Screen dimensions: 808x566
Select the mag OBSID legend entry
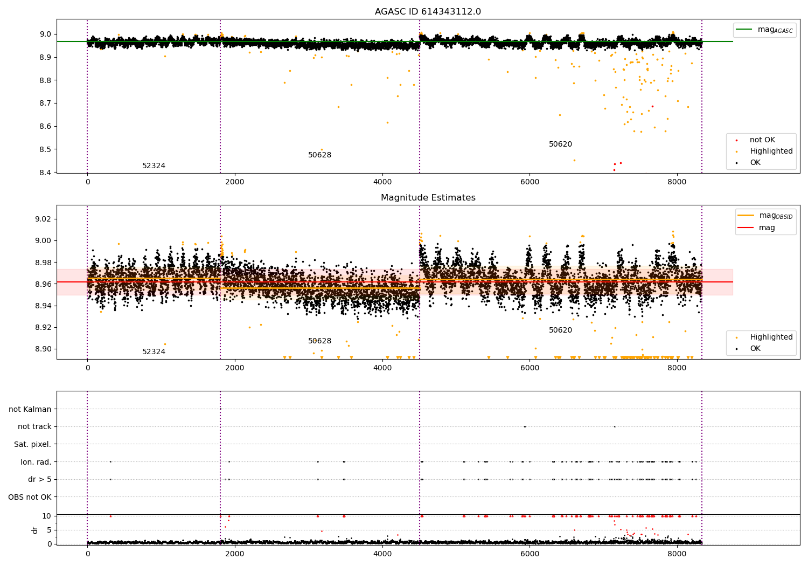click(765, 216)
